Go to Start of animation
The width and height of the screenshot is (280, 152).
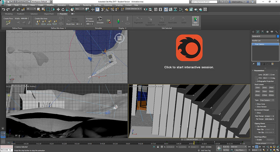coord(249,147)
